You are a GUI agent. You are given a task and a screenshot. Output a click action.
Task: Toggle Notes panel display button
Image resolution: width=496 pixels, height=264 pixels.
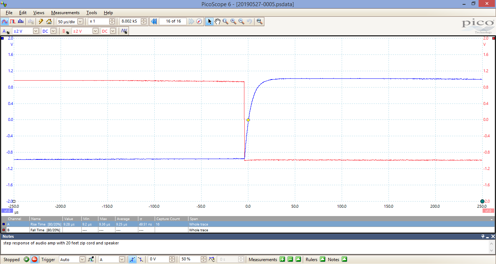tap(344, 259)
